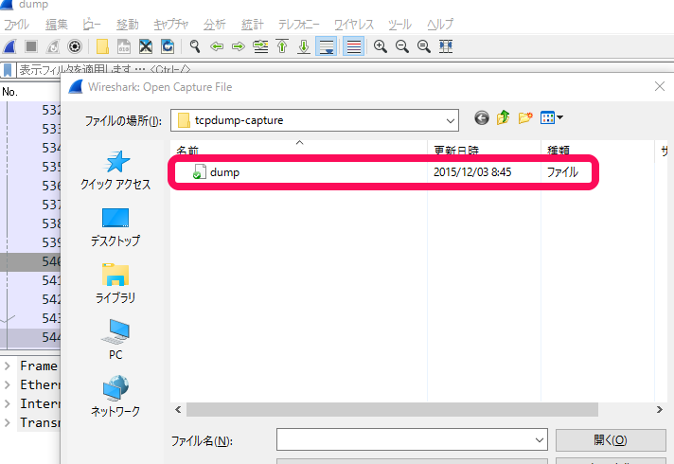Click file list scroll left arrow
674x464 pixels.
[x=178, y=410]
